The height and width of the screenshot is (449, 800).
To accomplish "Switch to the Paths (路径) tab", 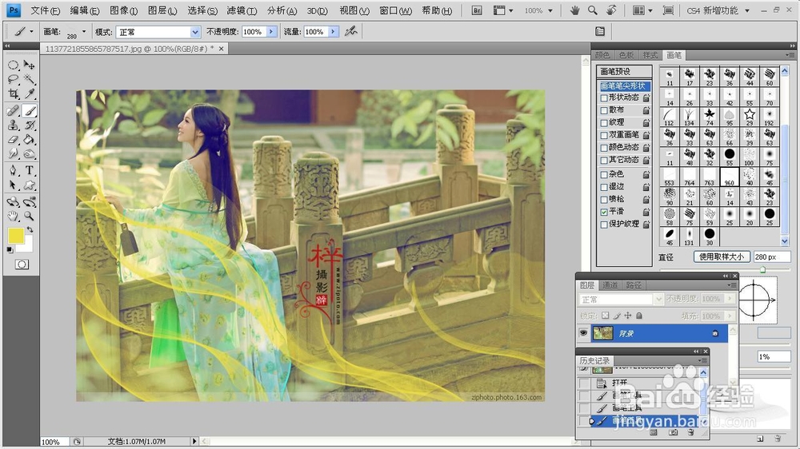I will (633, 285).
